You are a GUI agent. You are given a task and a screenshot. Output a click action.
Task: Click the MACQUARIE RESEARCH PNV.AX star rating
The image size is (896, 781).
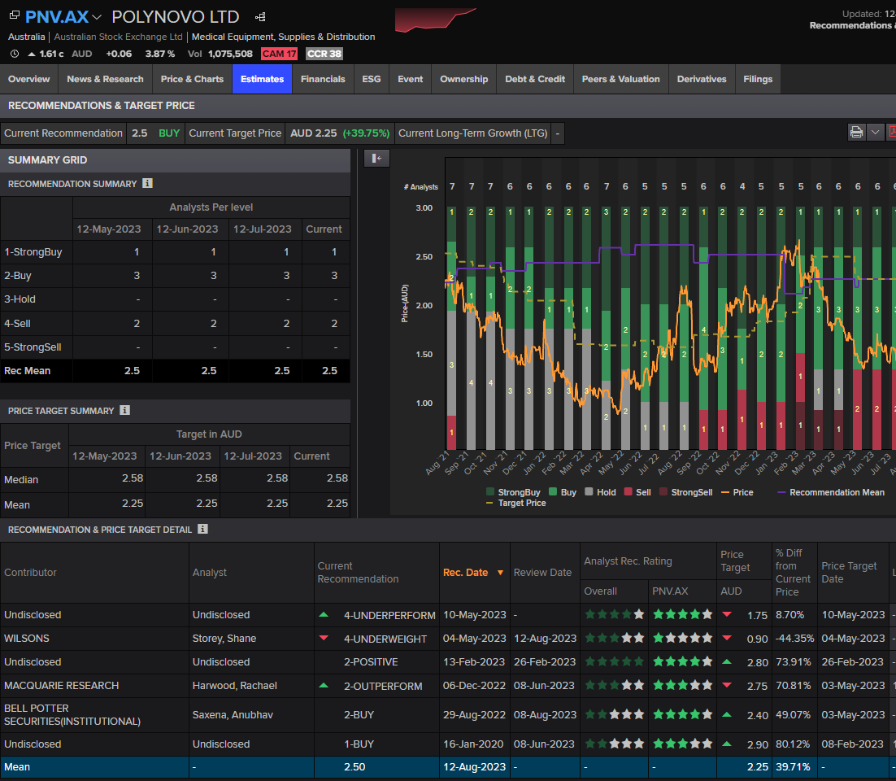(683, 686)
